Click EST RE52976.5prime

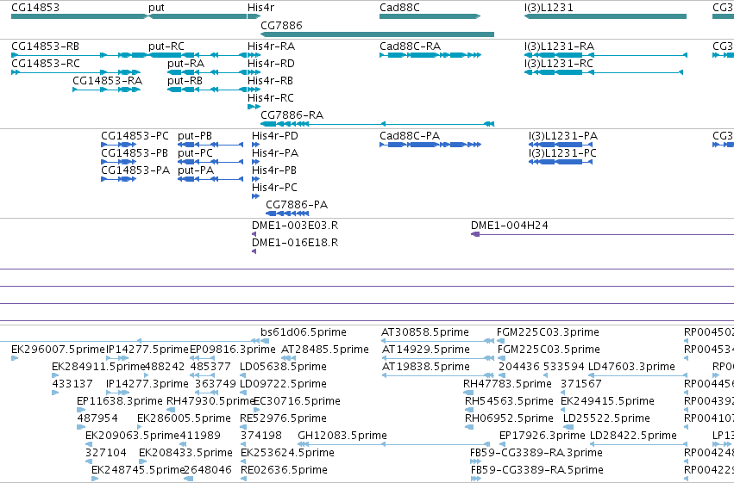click(283, 418)
